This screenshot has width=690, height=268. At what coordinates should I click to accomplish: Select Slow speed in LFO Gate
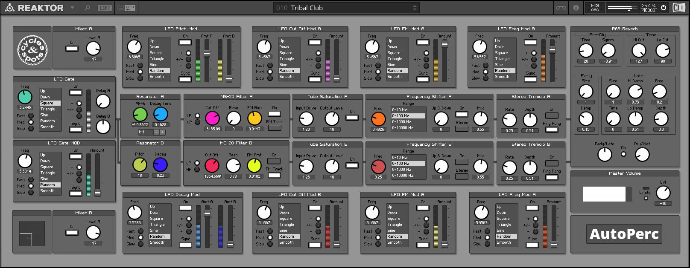[x=31, y=128]
